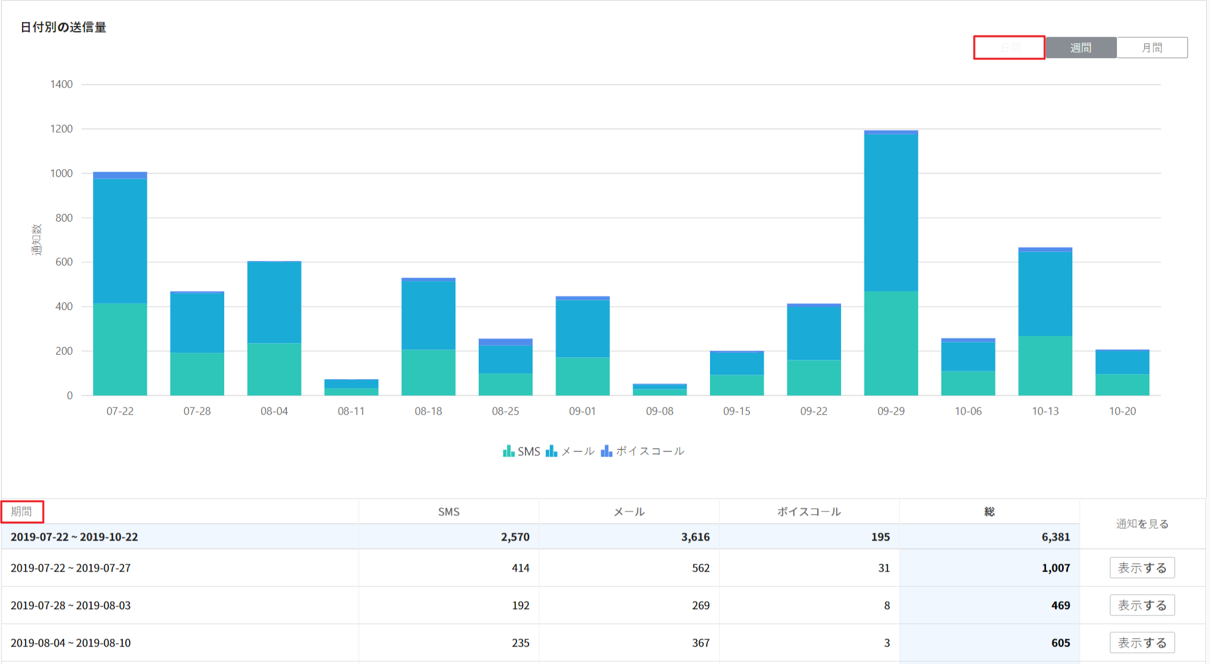
Task: Switch to the 月間 monthly view tab
Action: click(x=1152, y=48)
